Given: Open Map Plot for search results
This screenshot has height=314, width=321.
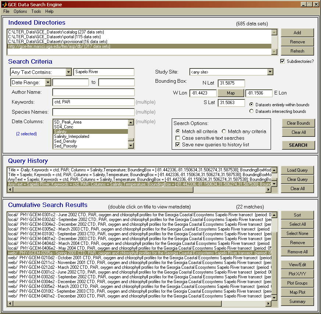Looking at the screenshot, I should 297,292.
